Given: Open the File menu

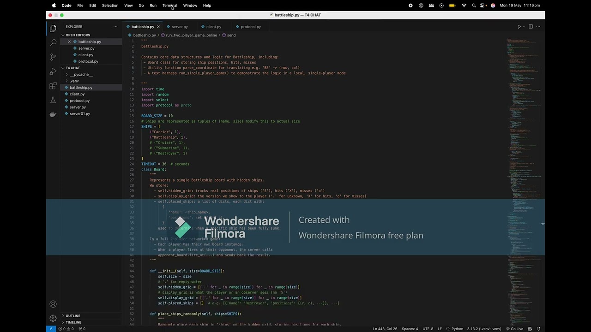Looking at the screenshot, I should pyautogui.click(x=80, y=6).
